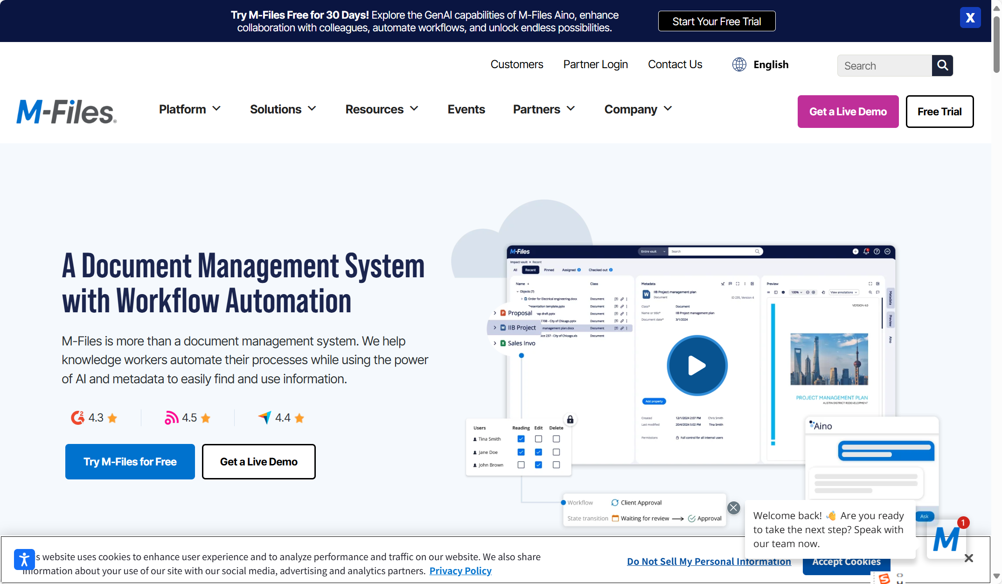Open the Privacy Policy link

(460, 571)
